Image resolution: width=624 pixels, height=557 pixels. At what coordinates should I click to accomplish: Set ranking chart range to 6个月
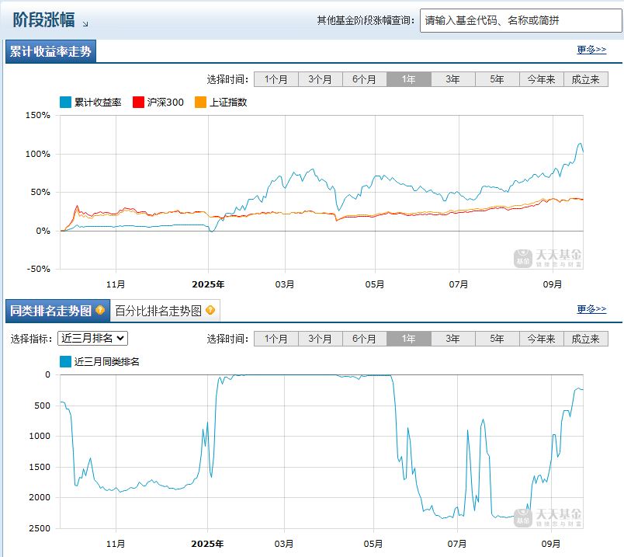coord(364,339)
